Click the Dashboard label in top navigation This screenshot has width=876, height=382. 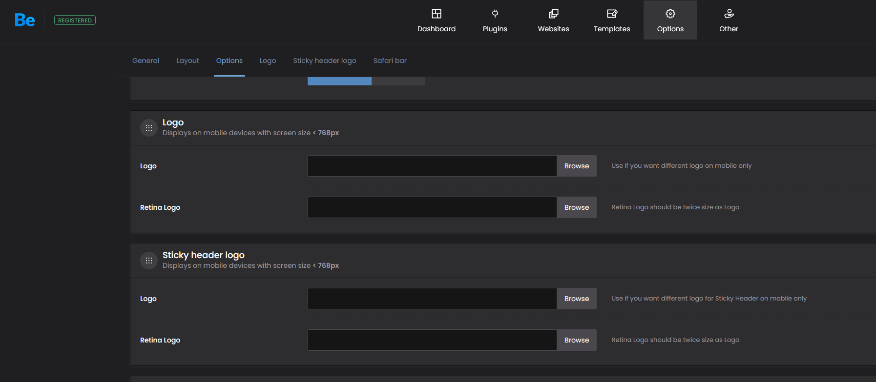[x=437, y=29]
